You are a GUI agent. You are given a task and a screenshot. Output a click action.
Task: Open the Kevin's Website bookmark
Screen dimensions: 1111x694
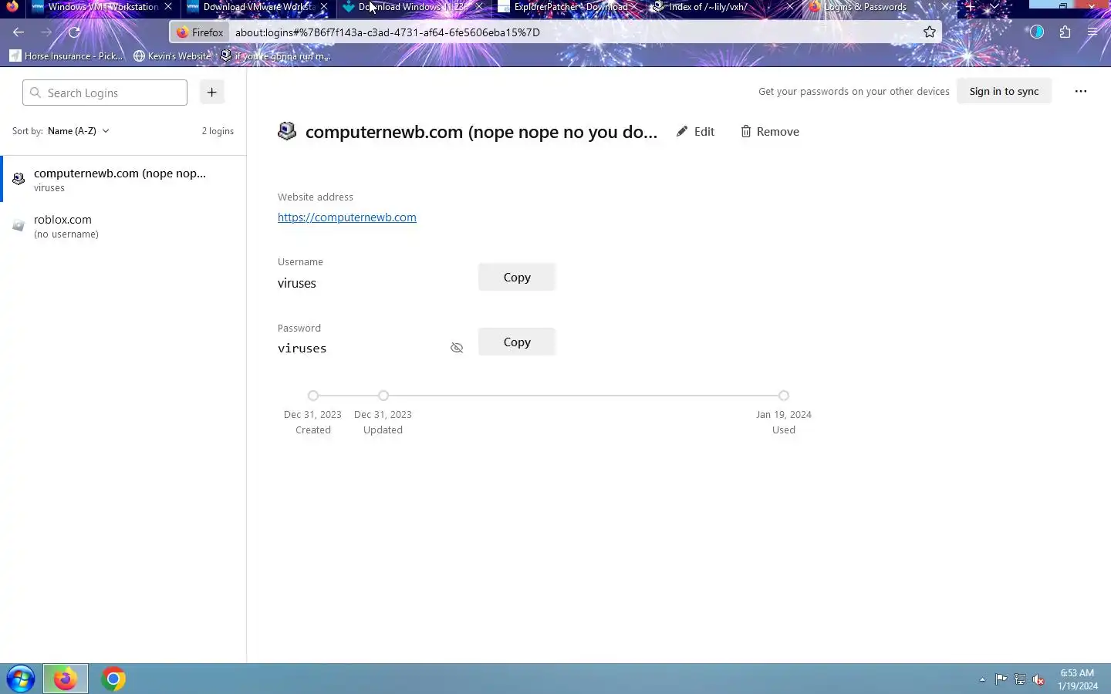[x=172, y=56]
